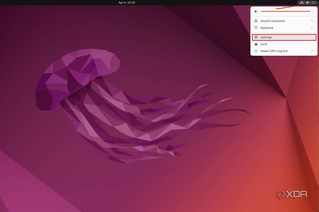Click the Lock padlock icon
This screenshot has height=212, width=319.
(256, 44)
